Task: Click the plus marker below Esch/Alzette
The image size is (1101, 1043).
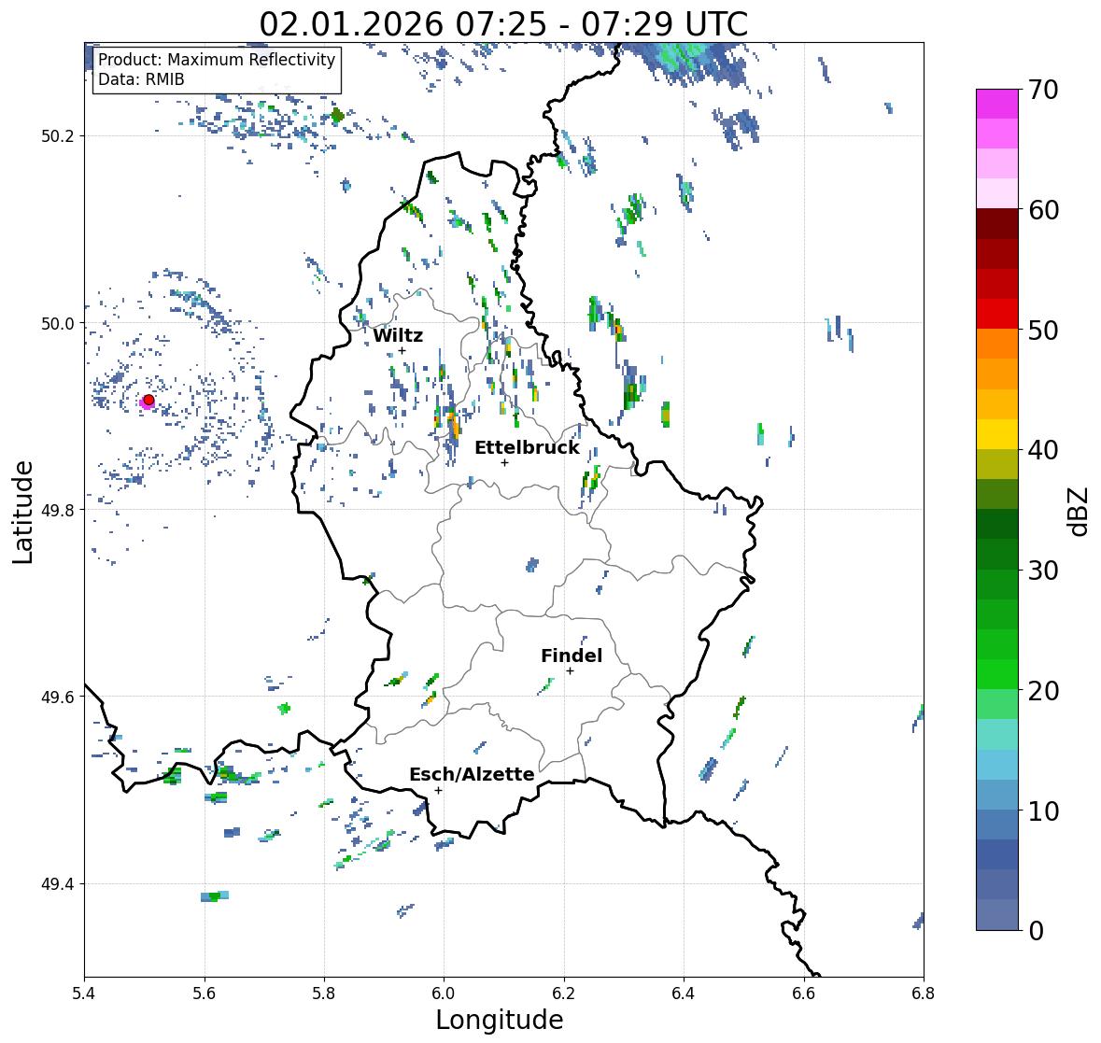Action: [438, 790]
